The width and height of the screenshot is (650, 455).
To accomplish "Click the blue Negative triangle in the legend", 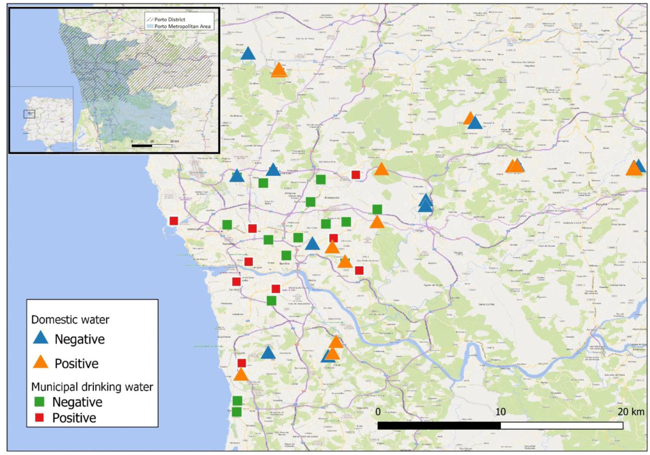I will coord(41,338).
